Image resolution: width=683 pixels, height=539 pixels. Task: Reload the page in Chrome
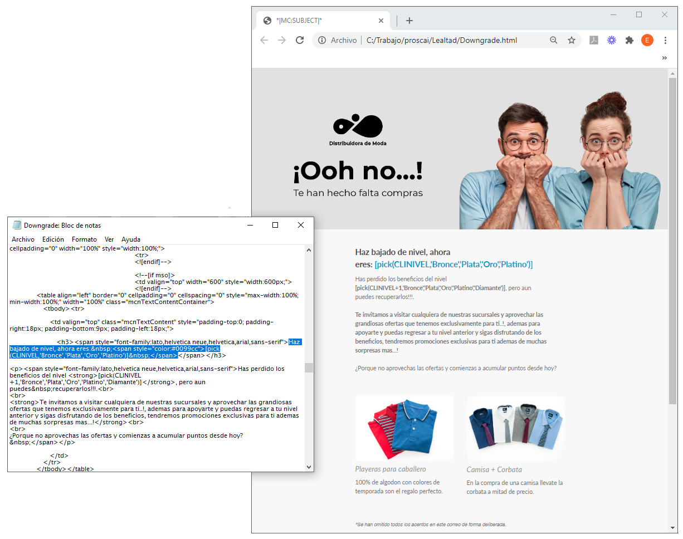click(x=300, y=40)
